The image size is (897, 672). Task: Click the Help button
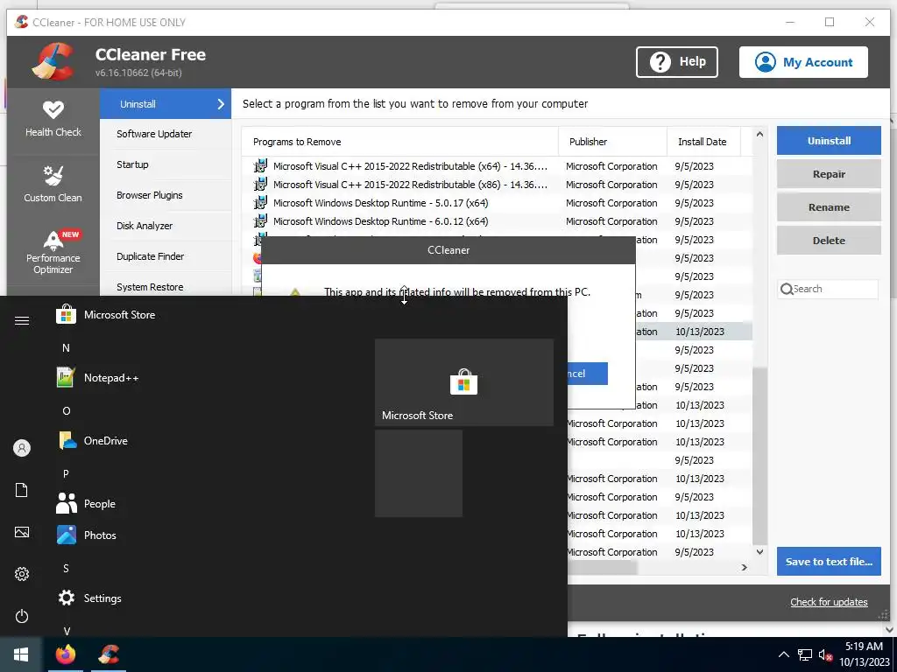pos(677,62)
